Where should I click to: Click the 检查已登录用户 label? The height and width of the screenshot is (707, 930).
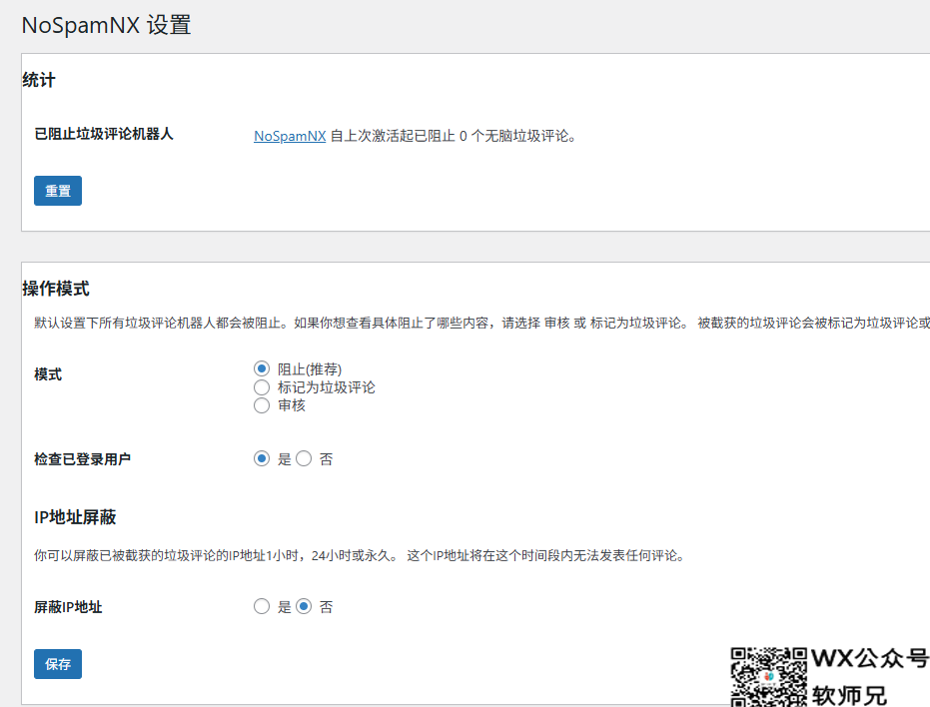click(x=83, y=459)
